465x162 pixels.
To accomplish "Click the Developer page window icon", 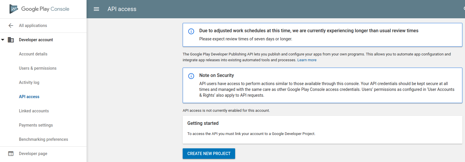I will click(11, 154).
